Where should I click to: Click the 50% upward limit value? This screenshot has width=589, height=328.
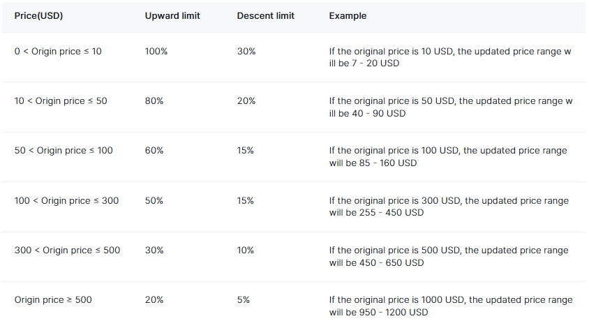[x=154, y=201]
